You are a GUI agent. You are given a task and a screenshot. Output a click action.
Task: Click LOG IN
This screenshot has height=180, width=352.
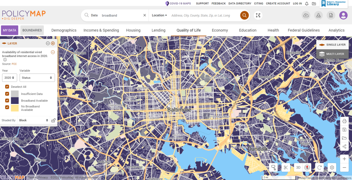pyautogui.click(x=297, y=3)
